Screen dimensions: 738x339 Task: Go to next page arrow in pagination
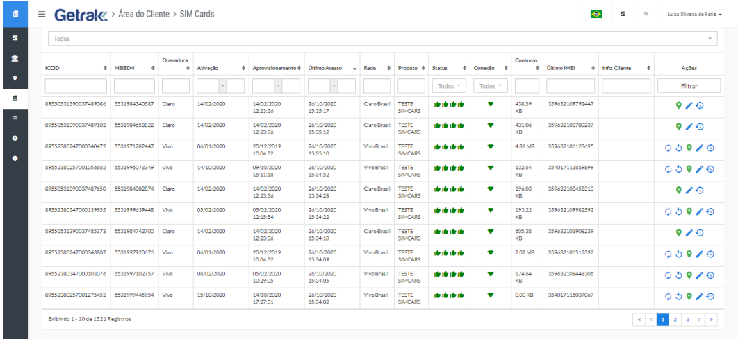click(699, 320)
